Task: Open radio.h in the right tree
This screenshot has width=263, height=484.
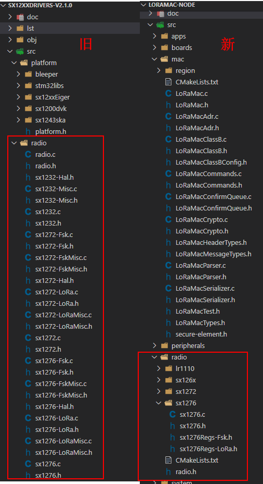Action: (186, 471)
